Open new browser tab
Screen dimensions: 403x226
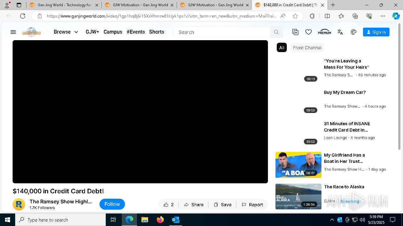tap(333, 5)
